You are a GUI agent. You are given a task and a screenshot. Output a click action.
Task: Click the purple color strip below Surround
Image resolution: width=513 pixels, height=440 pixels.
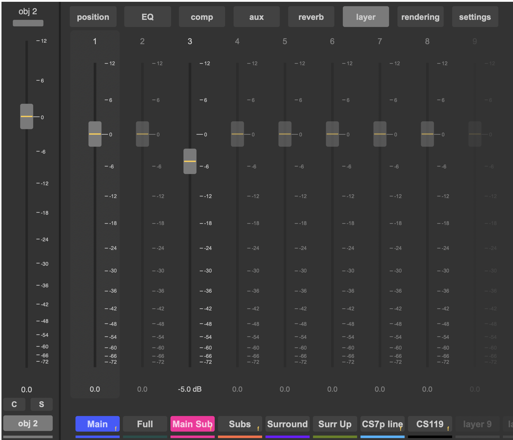point(287,437)
